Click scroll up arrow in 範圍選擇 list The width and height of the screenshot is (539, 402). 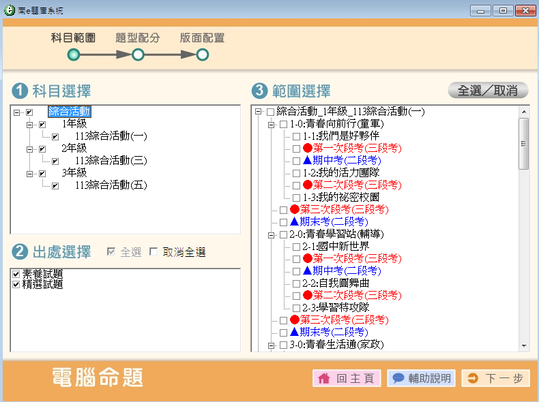pyautogui.click(x=524, y=112)
